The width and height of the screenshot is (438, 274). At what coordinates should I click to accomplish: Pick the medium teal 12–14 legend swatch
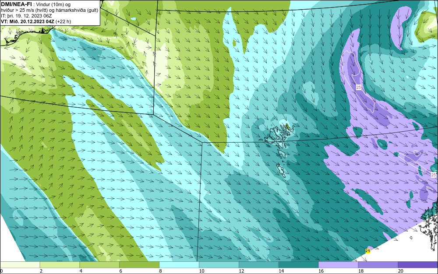pyautogui.click(x=259, y=265)
